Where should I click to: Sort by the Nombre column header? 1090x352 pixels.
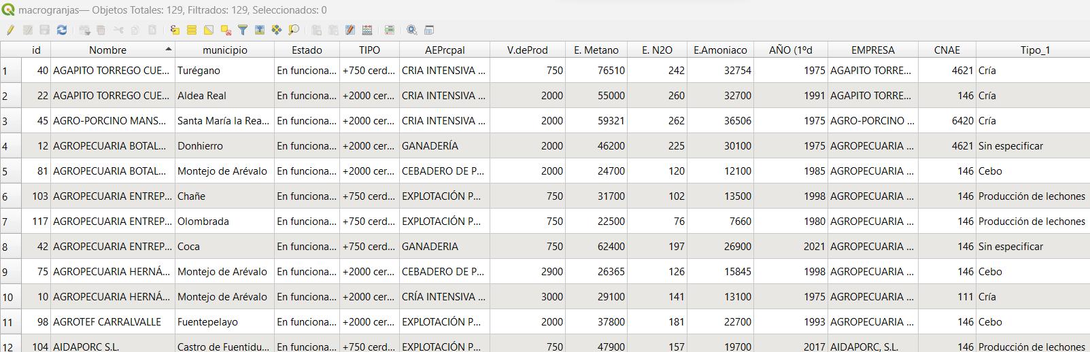113,50
